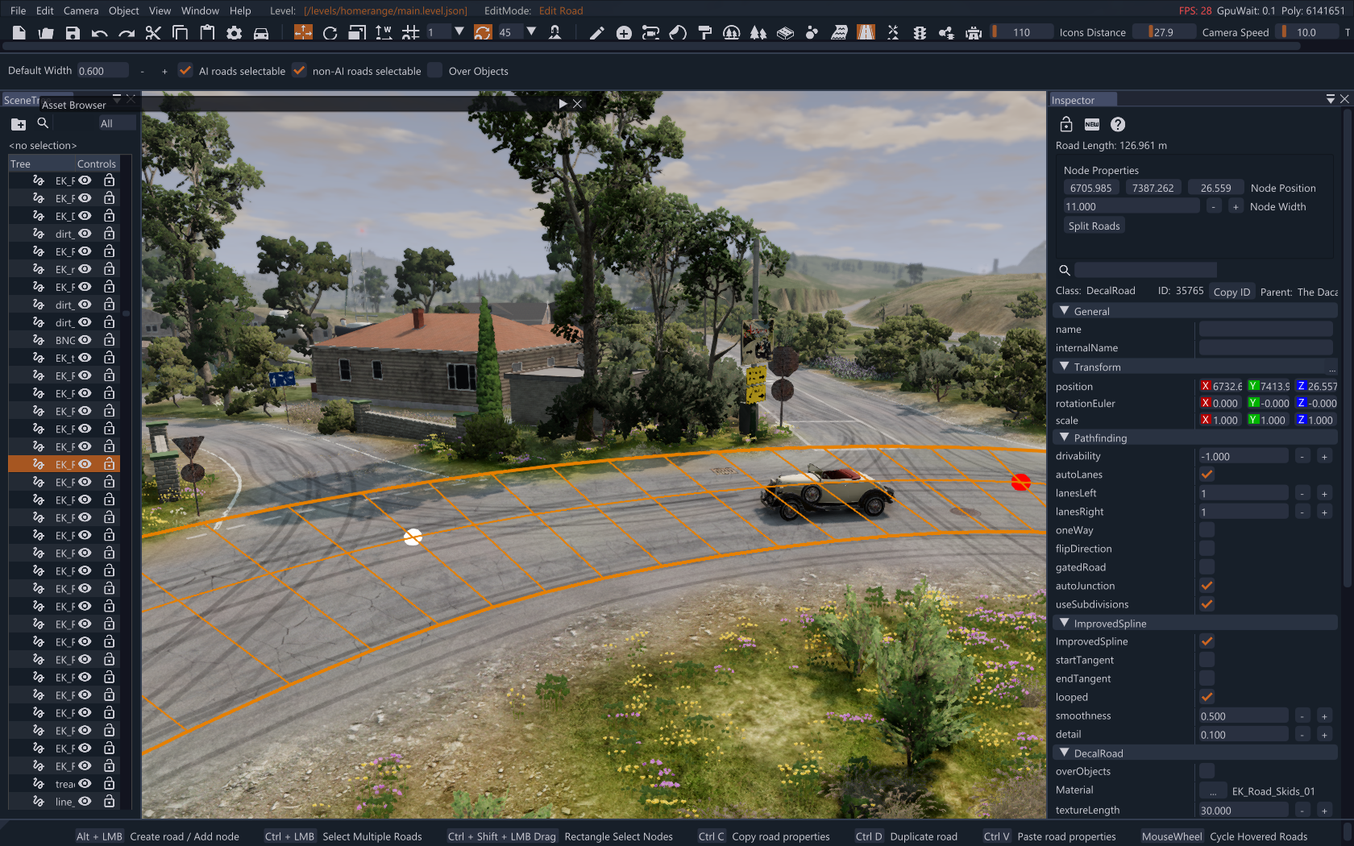Copy selection using the toolbar copy icon
The image size is (1354, 846).
[181, 33]
